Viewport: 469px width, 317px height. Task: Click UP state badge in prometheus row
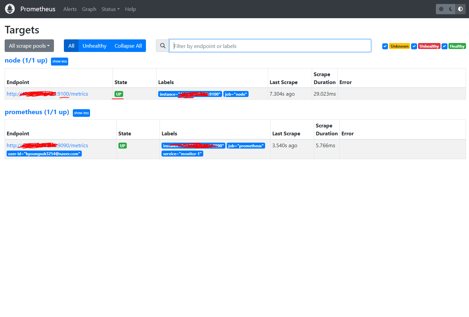coord(122,146)
